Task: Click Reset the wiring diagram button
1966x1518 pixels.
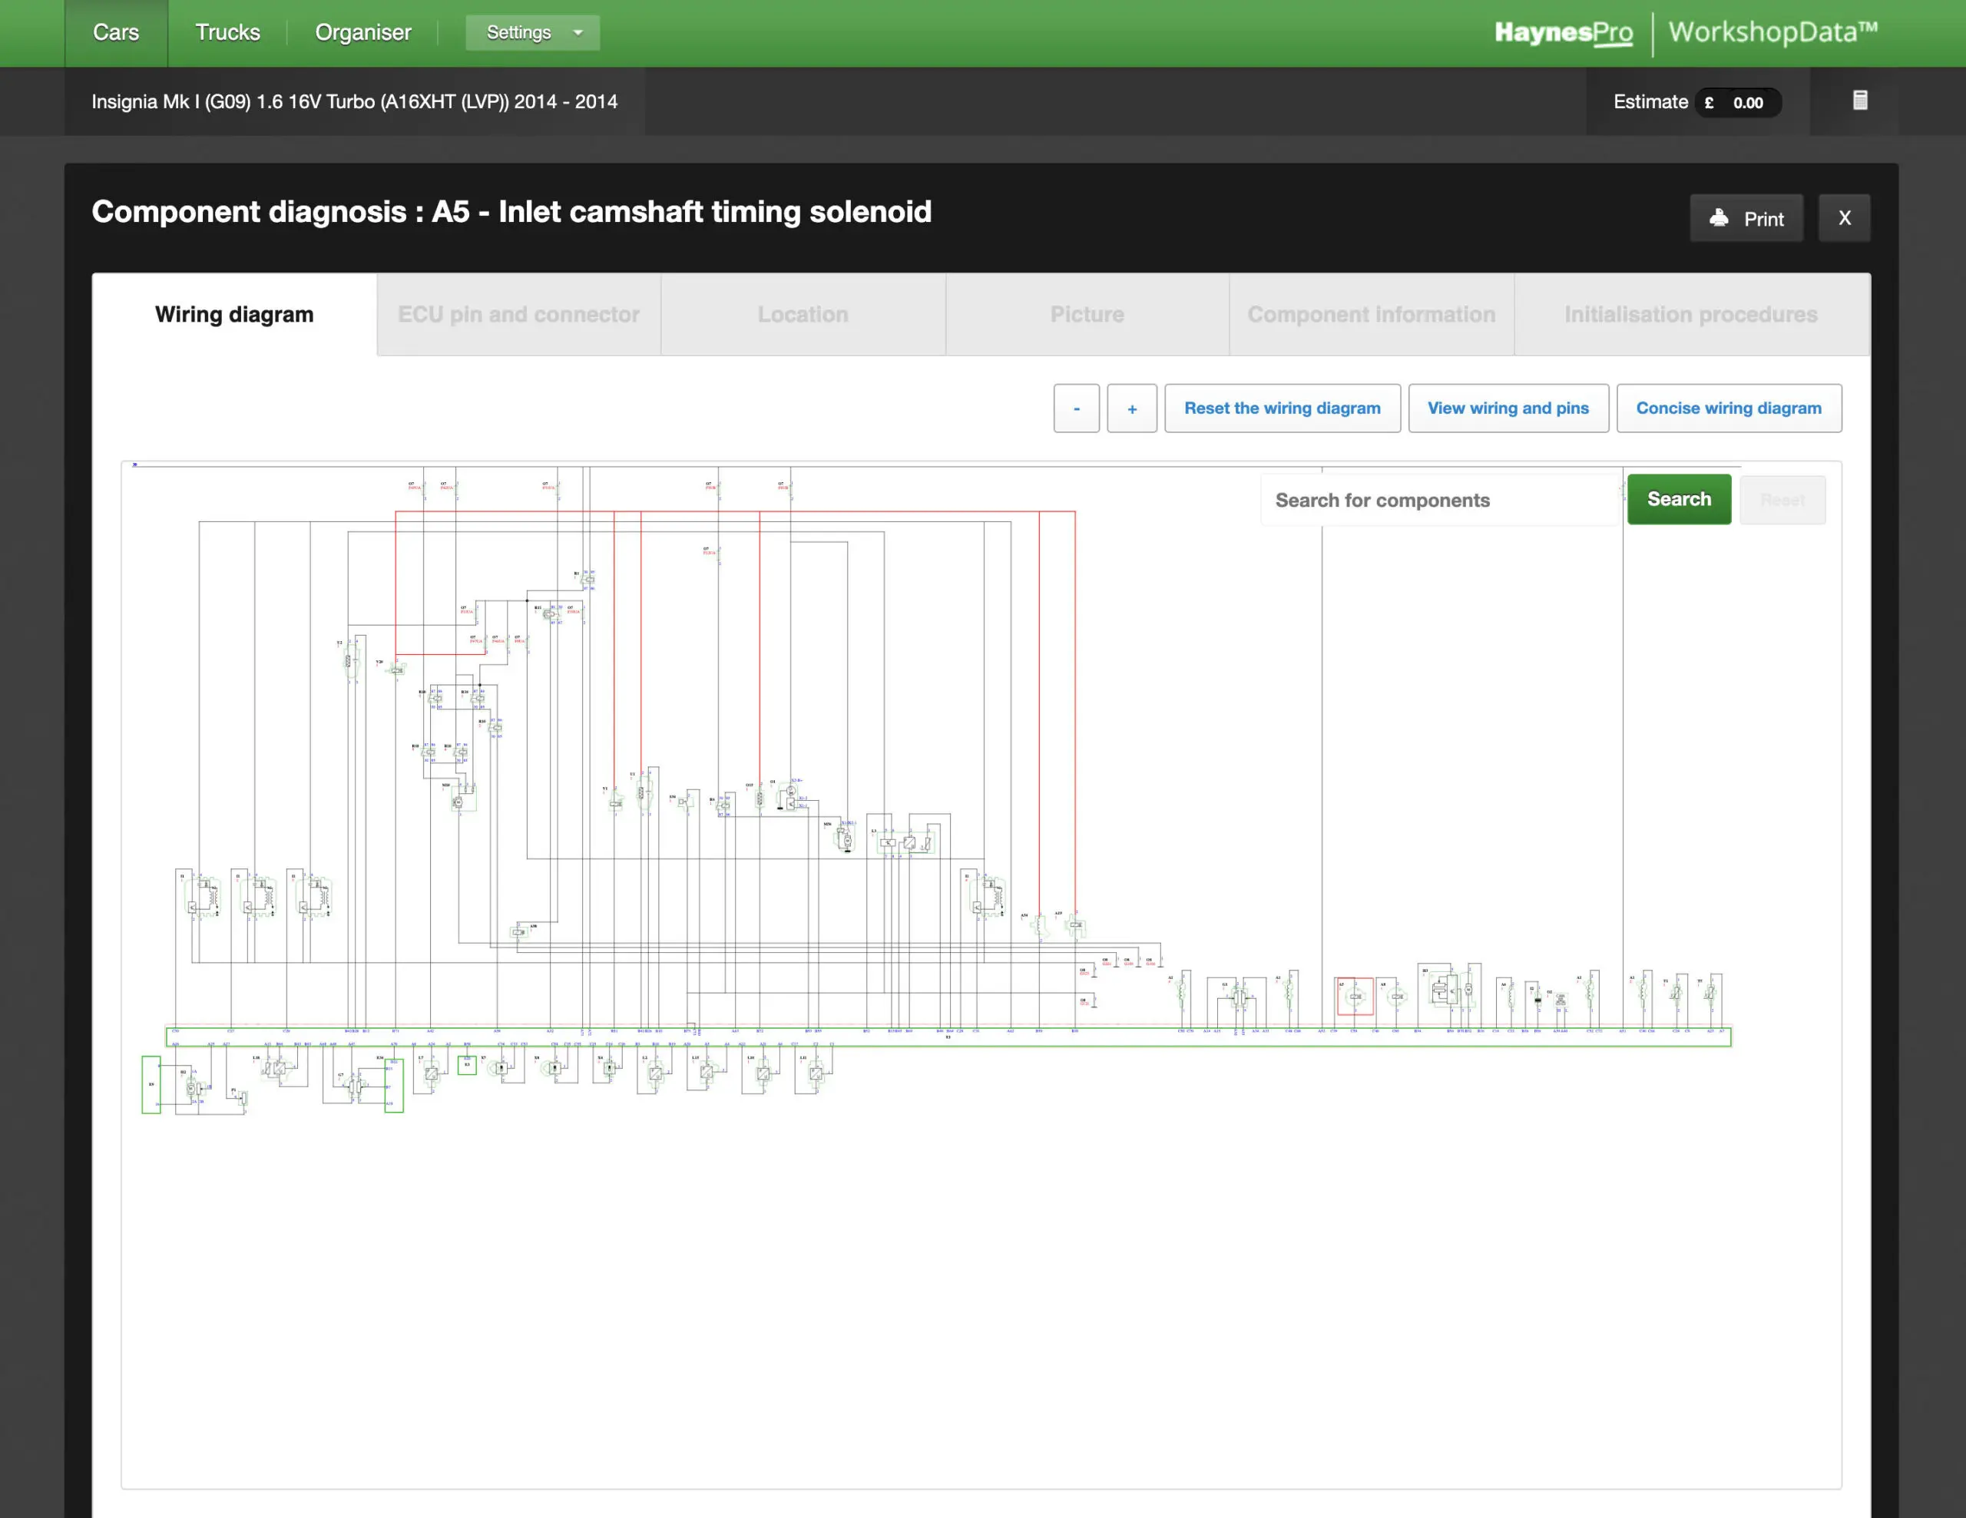Action: point(1282,408)
